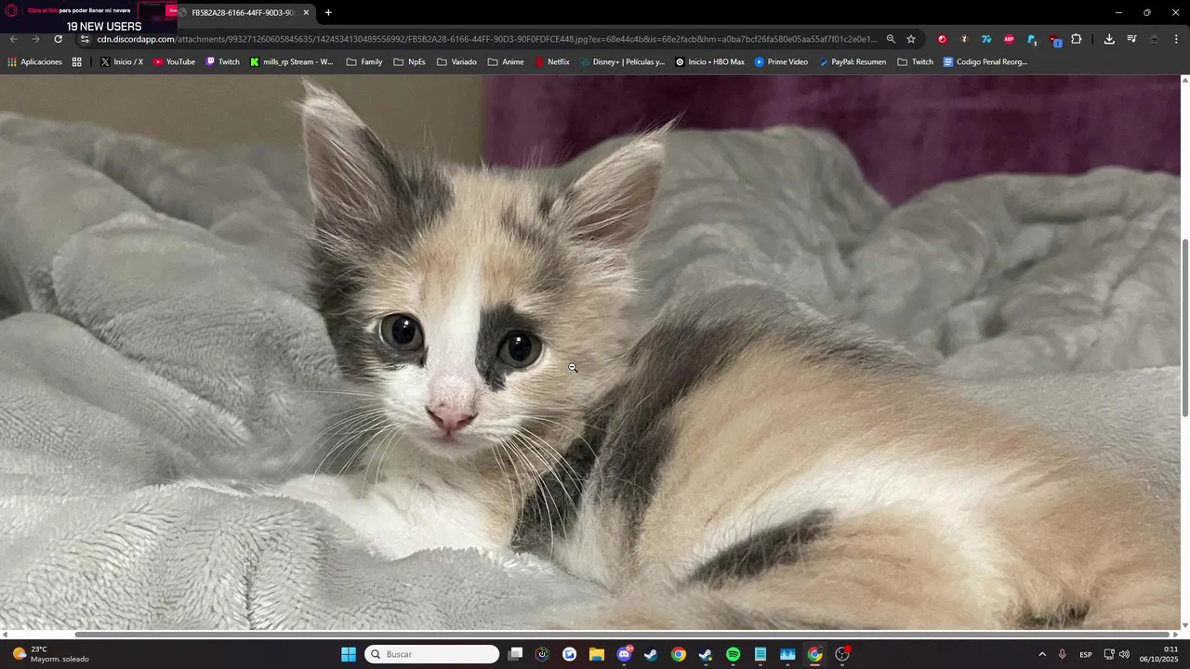The width and height of the screenshot is (1190, 669).
Task: Click the horizontal scrollbar at page bottom
Action: (622, 635)
